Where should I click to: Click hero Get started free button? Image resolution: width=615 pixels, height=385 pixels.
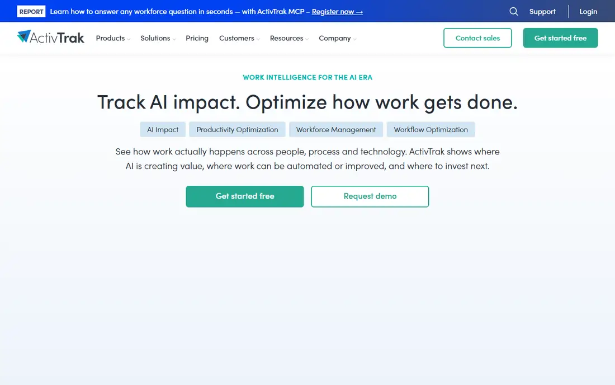pyautogui.click(x=245, y=196)
